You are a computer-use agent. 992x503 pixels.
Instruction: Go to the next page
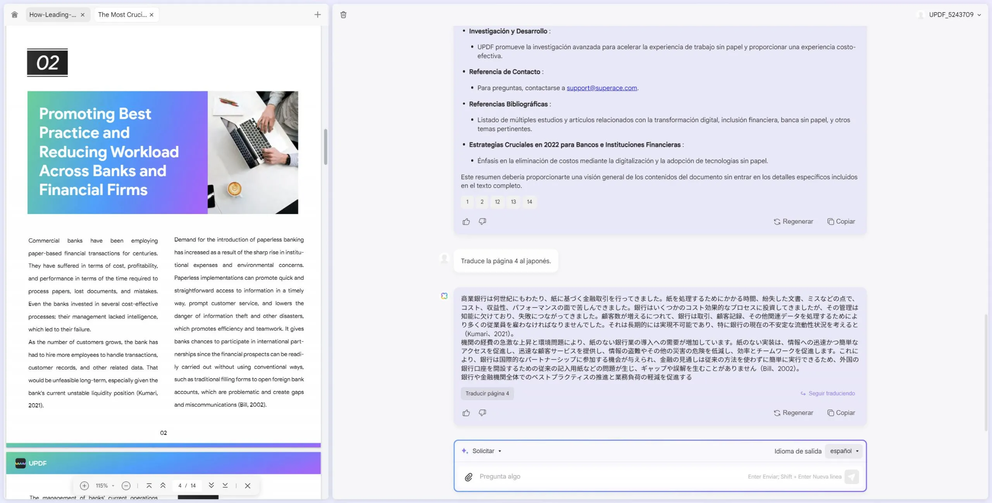211,486
